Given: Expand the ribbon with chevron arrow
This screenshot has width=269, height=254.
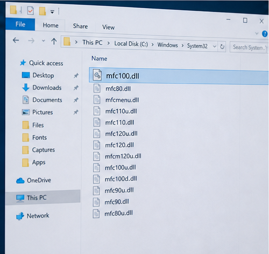Looking at the screenshot, I should coord(257,33).
